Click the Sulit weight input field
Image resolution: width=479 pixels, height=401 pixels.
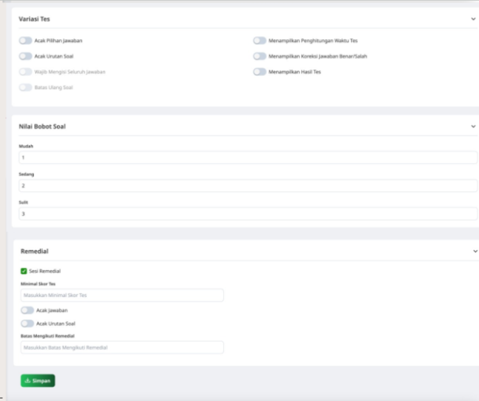[248, 213]
